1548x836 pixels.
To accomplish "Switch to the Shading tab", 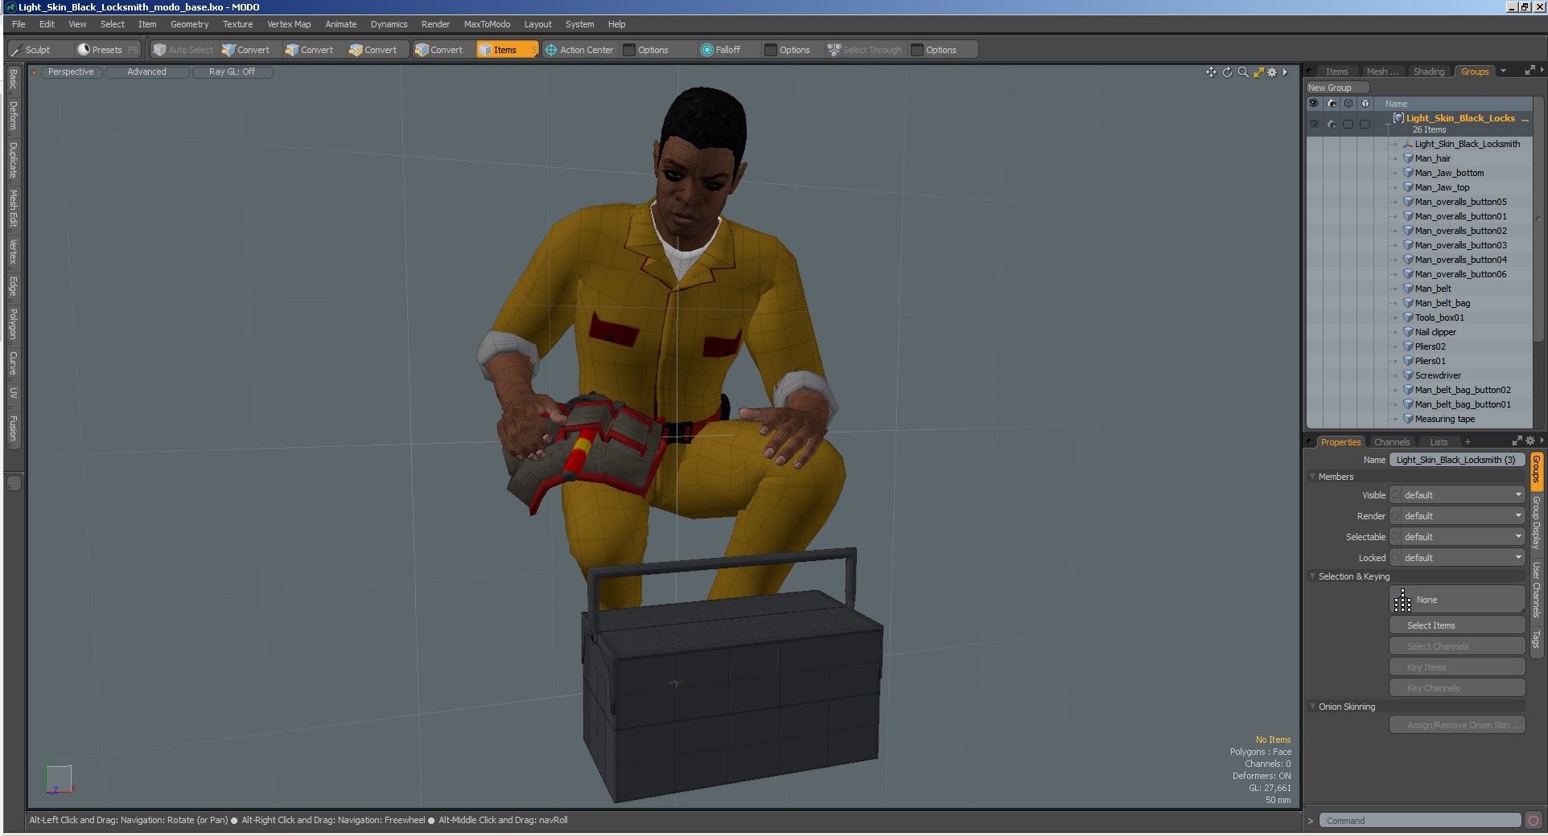I will tap(1429, 72).
